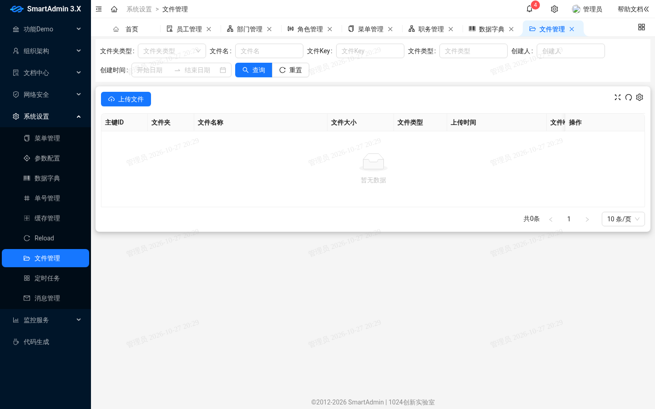Expand the 功能Demo sidebar menu
Viewport: 655px width, 409px height.
(x=45, y=29)
